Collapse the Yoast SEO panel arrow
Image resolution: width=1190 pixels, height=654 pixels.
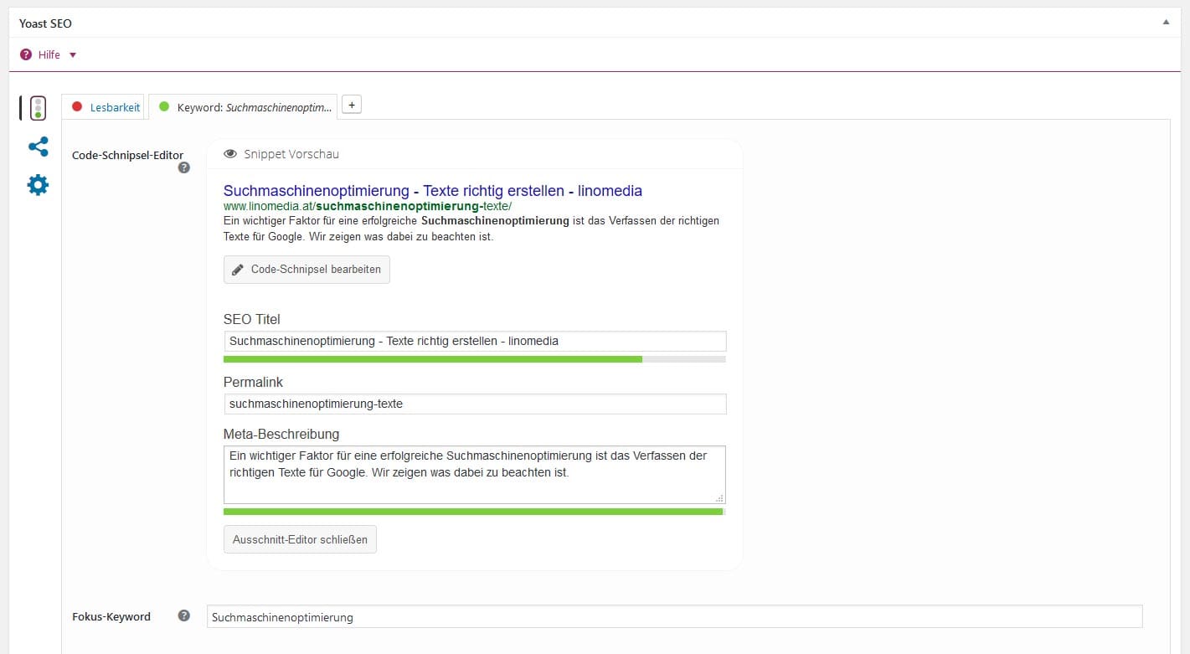1166,23
